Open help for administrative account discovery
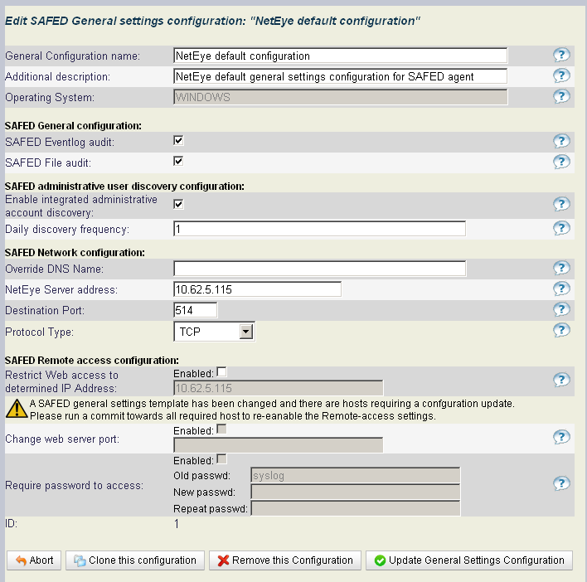This screenshot has width=587, height=582. coord(561,204)
